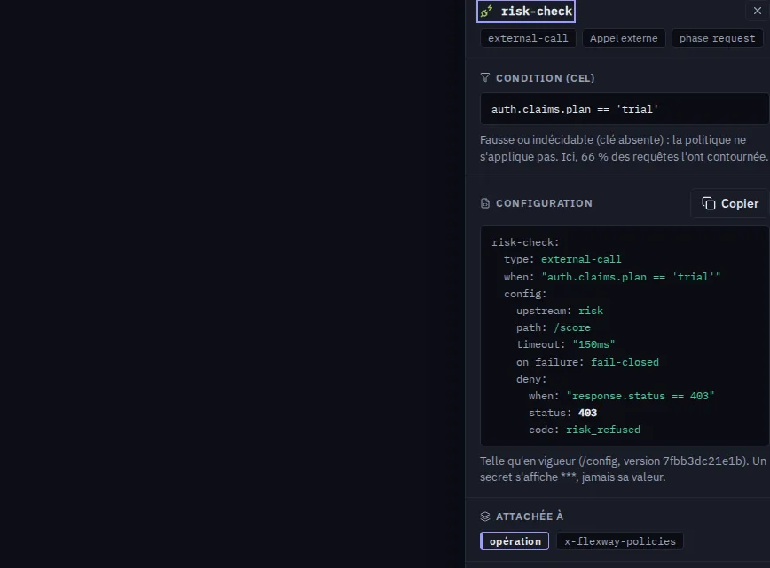This screenshot has height=568, width=770.
Task: Select the "opération" chip
Action: [x=515, y=541]
